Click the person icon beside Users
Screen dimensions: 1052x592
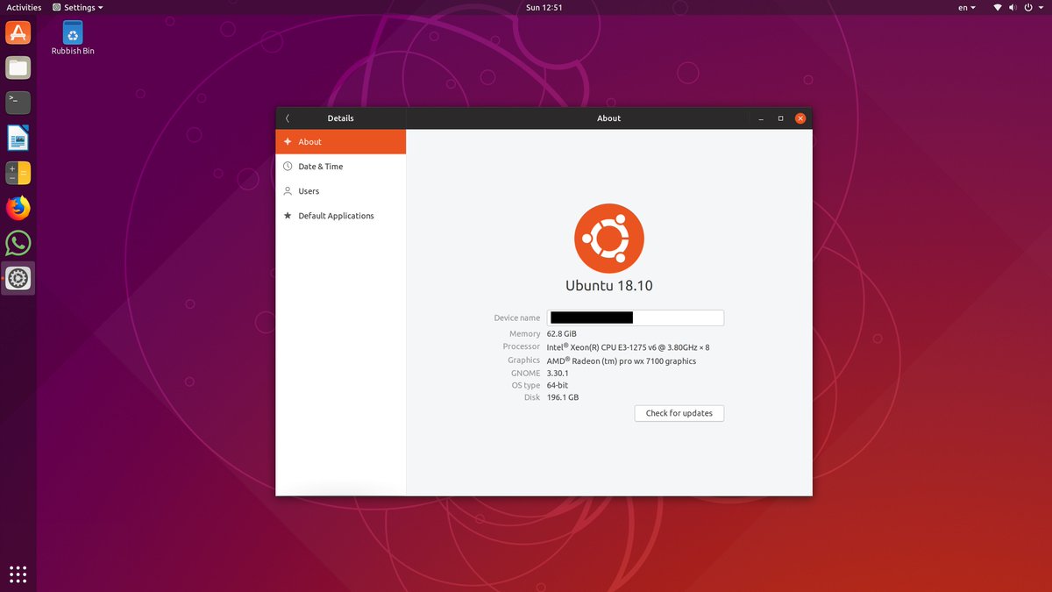pos(288,191)
